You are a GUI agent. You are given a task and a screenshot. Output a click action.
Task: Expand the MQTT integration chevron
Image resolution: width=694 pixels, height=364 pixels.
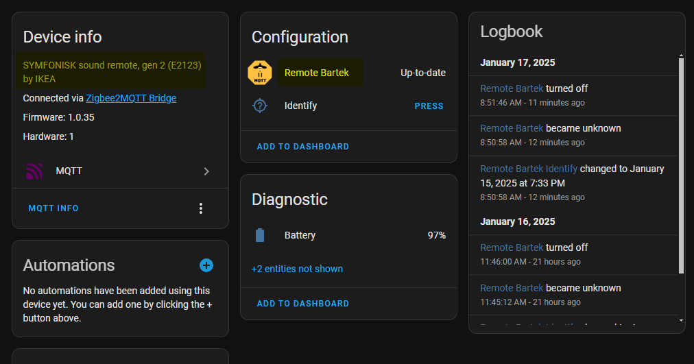[x=206, y=171]
